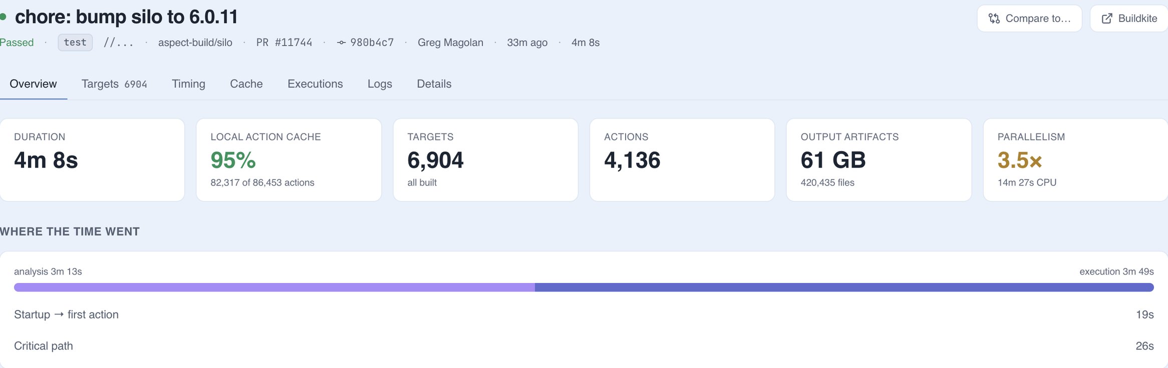Click the '//...' target pattern text
The image size is (1168, 368).
coord(119,42)
